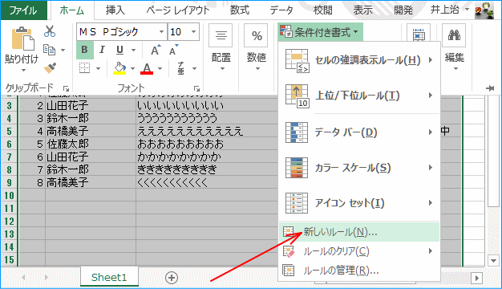Screen dimensions: 502x289
Task: Click the cell borders icon
Action: (x=85, y=68)
